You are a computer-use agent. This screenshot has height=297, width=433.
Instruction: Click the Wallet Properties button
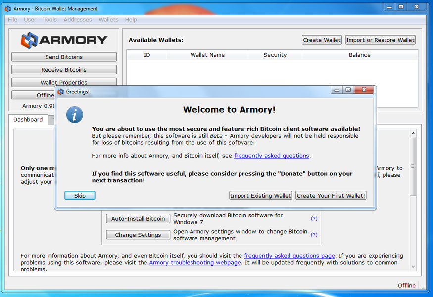click(x=64, y=82)
